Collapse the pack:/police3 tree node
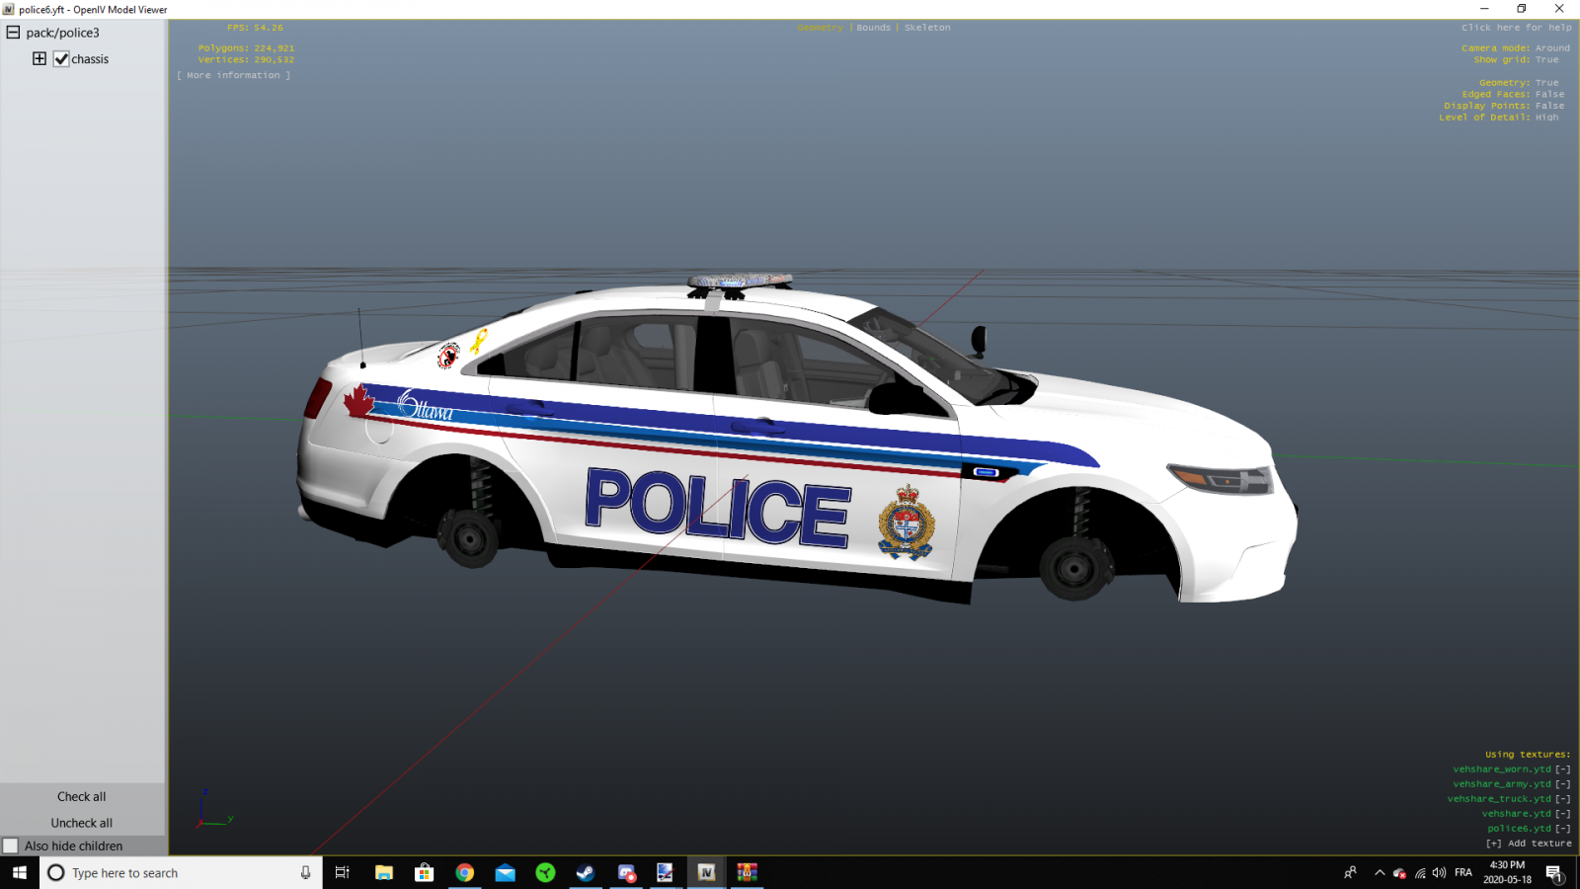 tap(13, 33)
